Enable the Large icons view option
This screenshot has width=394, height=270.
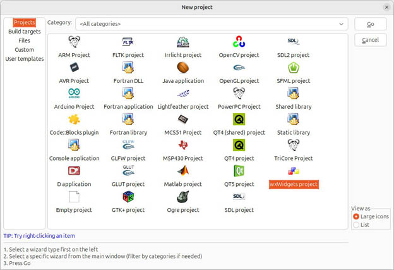pyautogui.click(x=356, y=216)
